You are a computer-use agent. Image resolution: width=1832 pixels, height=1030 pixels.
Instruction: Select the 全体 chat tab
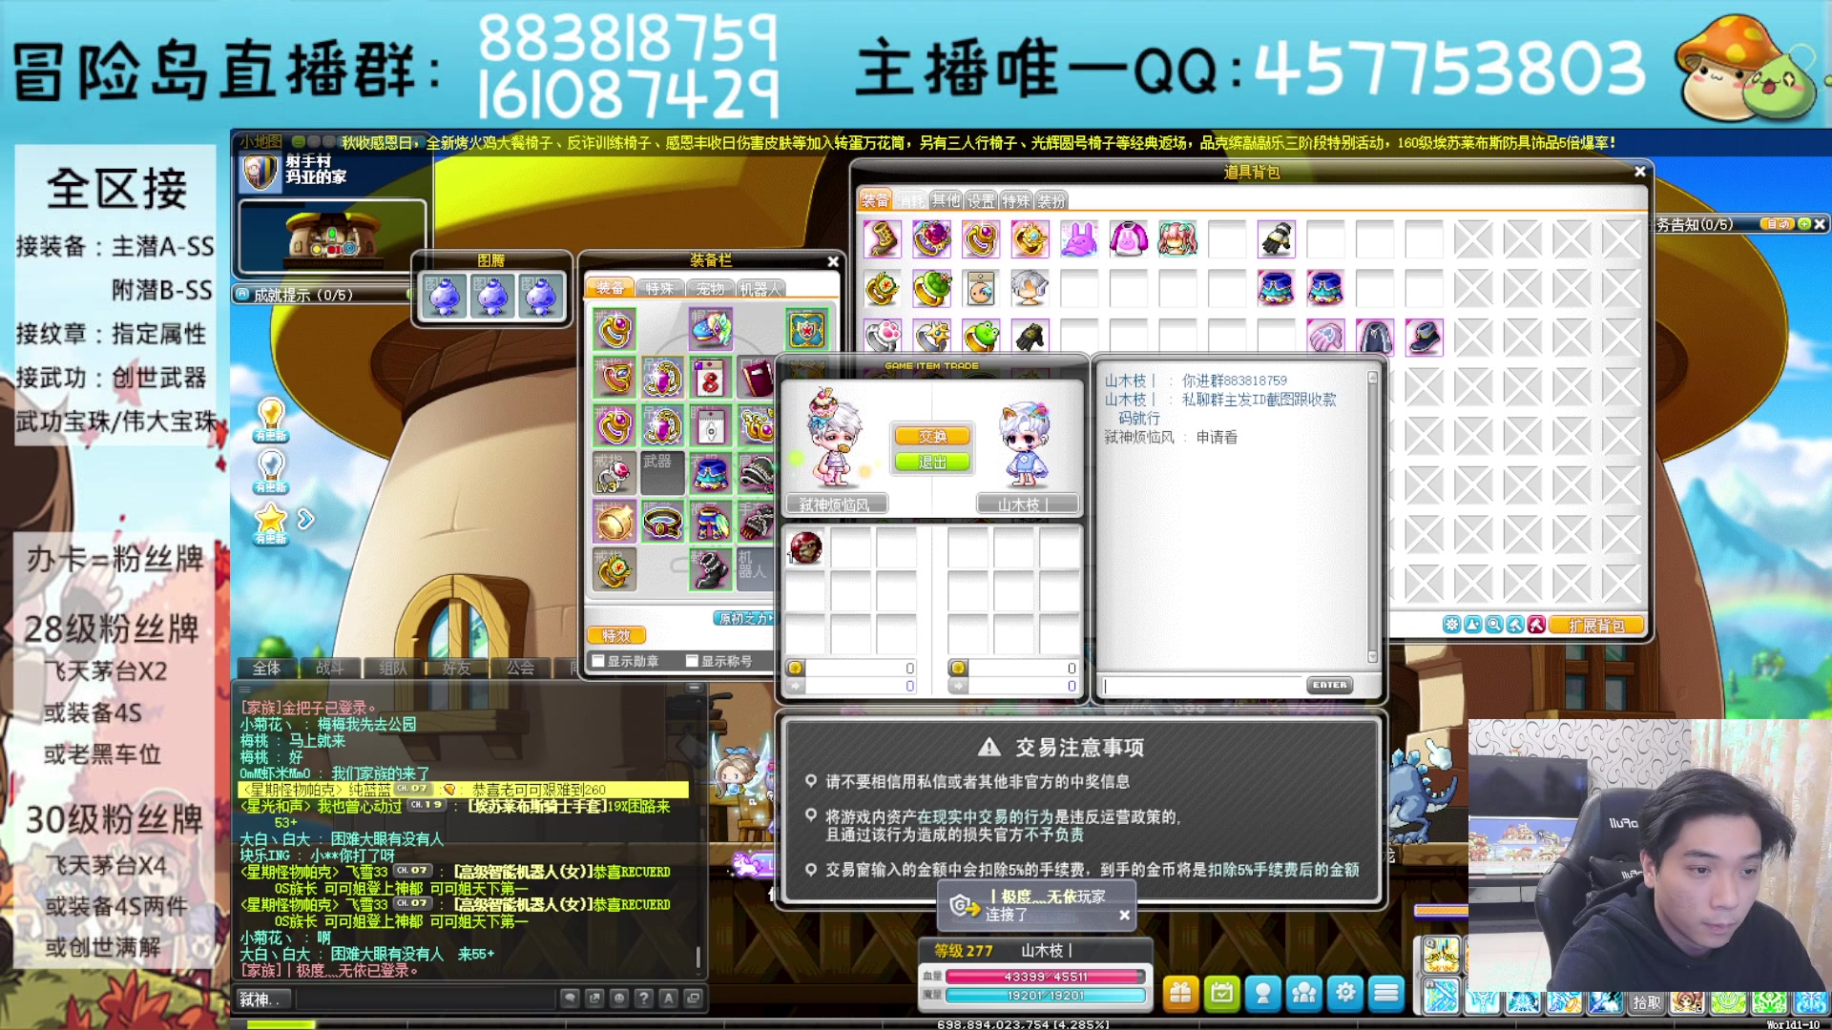(x=266, y=668)
